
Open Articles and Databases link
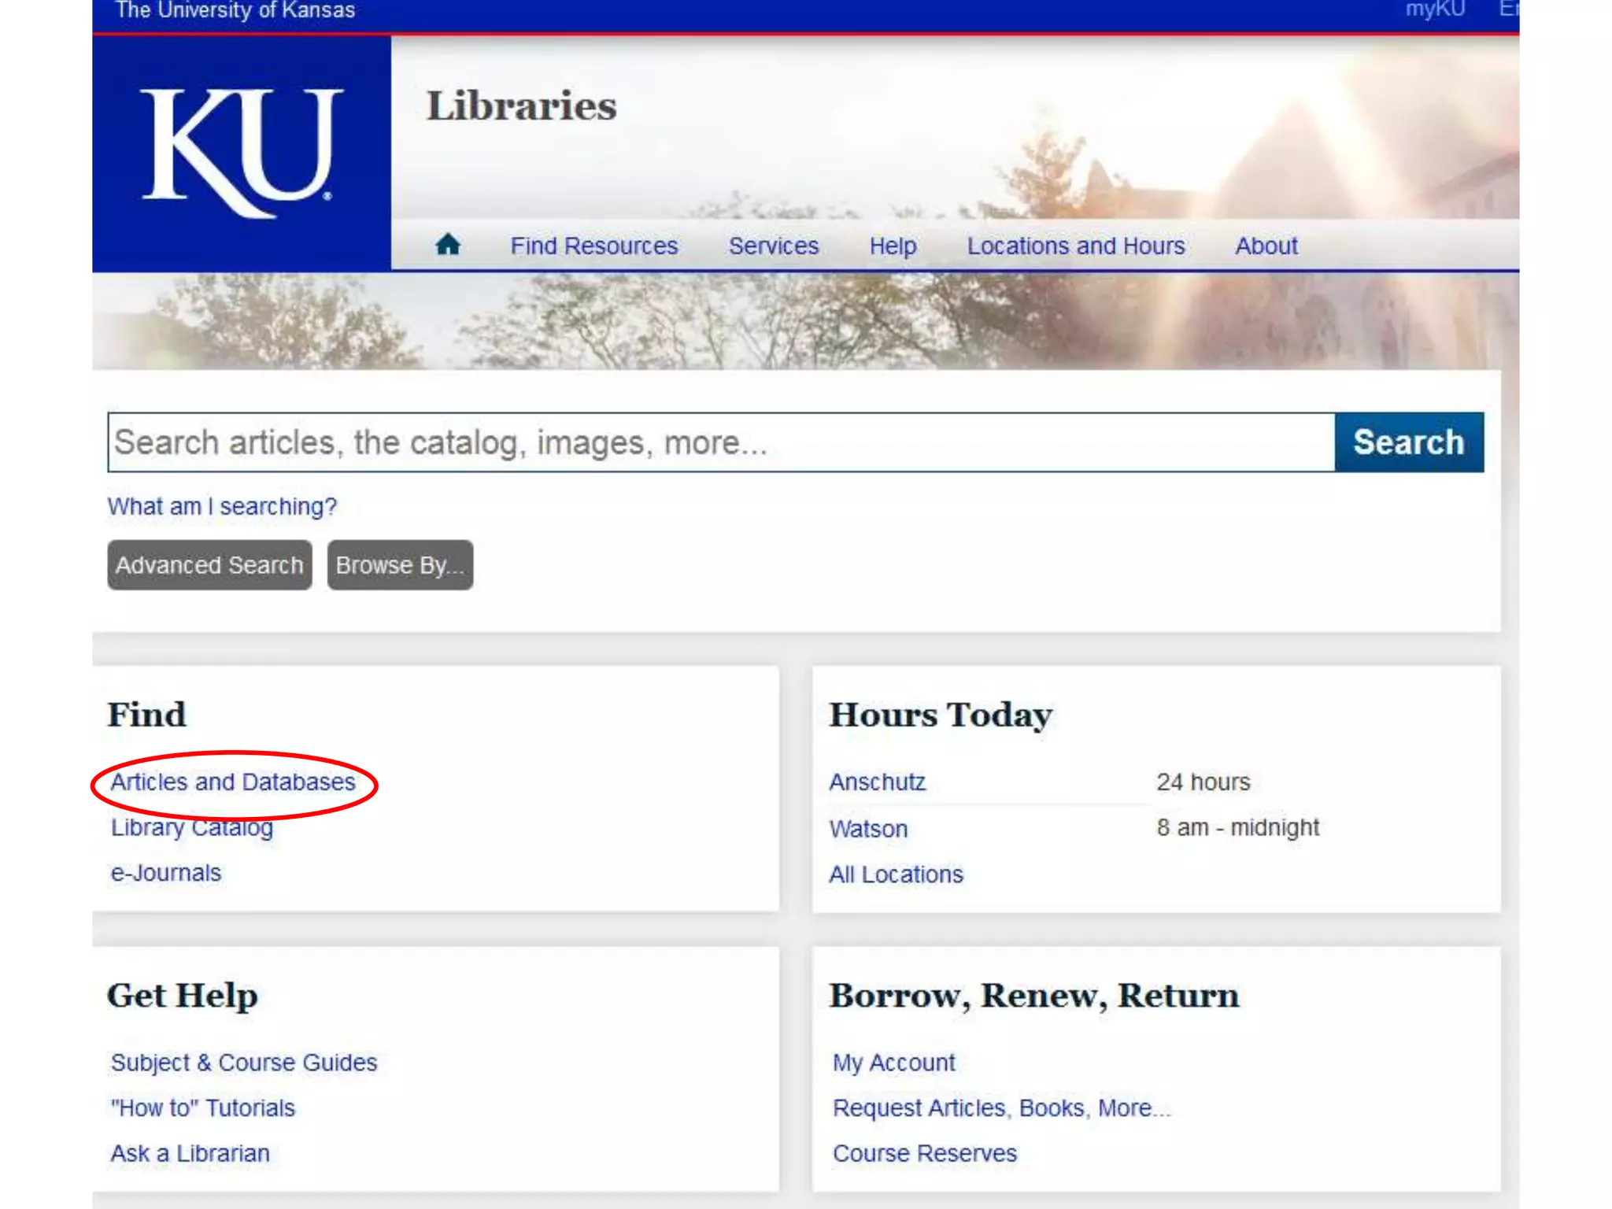(x=233, y=782)
